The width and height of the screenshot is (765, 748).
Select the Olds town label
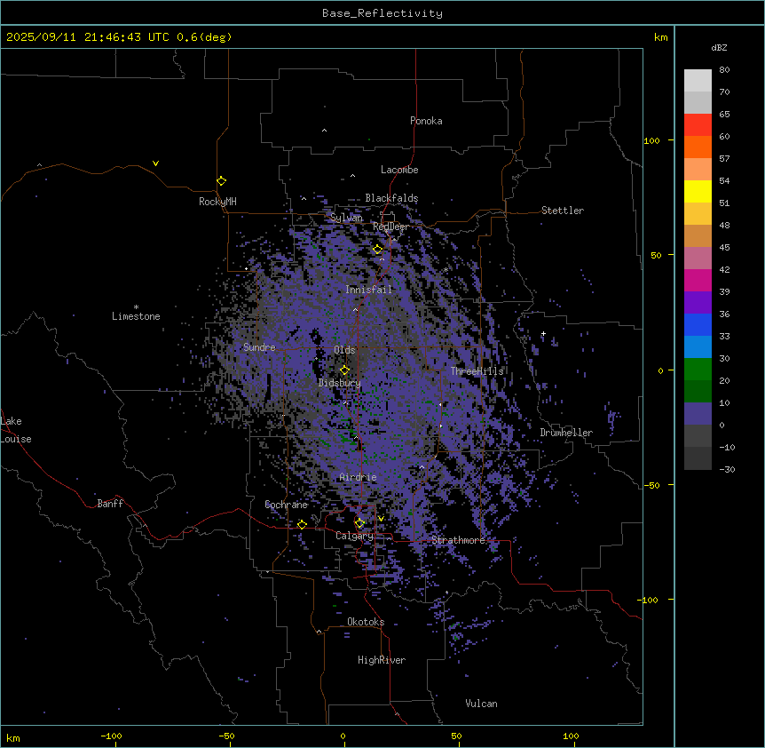click(x=344, y=350)
